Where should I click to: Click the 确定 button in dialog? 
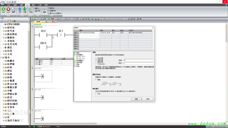click(x=136, y=99)
